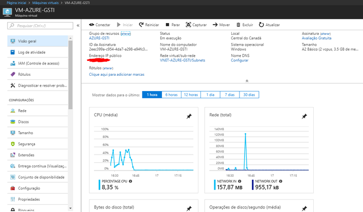Go to the Página inicial breadcrumb
The image size is (363, 212).
(16, 3)
